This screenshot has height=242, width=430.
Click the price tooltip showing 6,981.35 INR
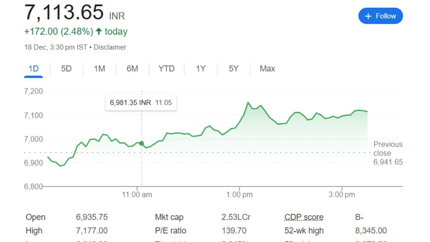click(x=141, y=103)
